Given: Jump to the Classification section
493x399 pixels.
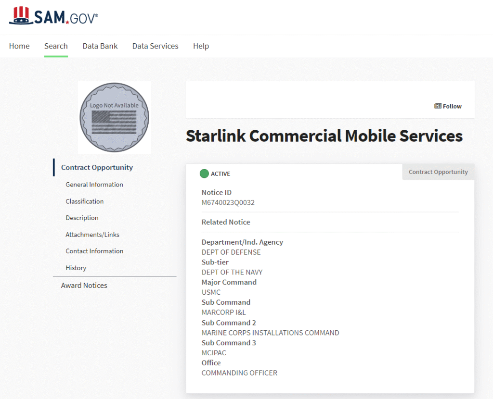Looking at the screenshot, I should (85, 201).
